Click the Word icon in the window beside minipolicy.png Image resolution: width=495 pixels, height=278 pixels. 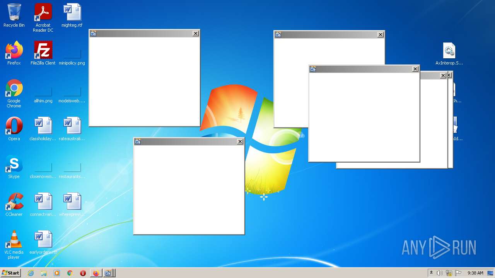click(x=93, y=34)
